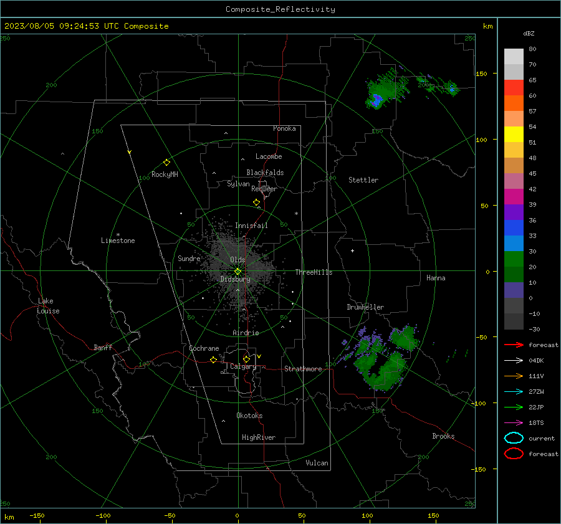Click the Lake Louise label
This screenshot has height=524, width=561.
tap(48, 306)
